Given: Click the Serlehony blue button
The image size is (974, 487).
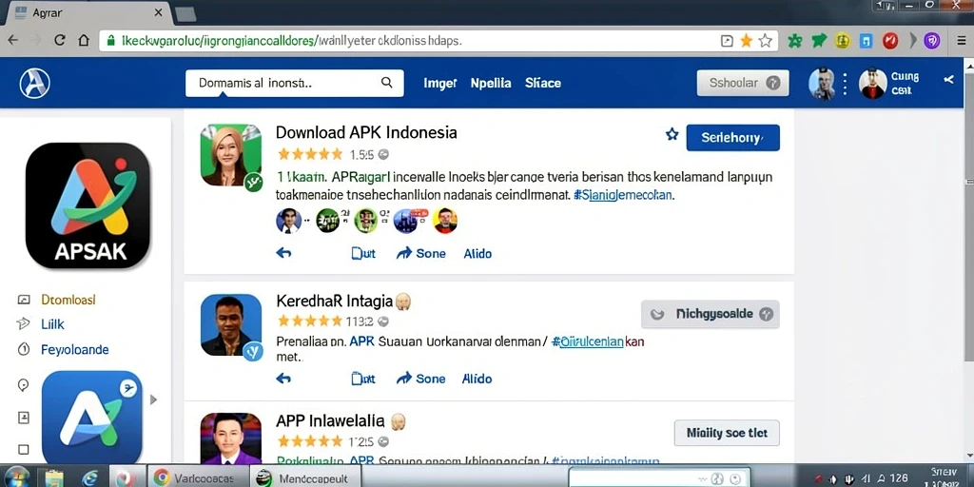Looking at the screenshot, I should pos(733,137).
